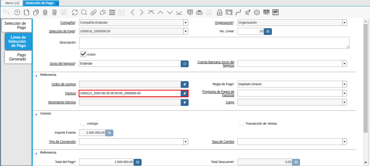The width and height of the screenshot is (370, 166).
Task: Open the gear process icon in toolbar
Action: (257, 12)
